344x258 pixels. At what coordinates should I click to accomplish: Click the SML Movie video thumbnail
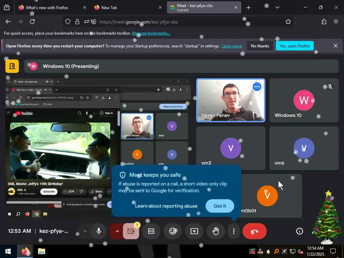coord(60,151)
